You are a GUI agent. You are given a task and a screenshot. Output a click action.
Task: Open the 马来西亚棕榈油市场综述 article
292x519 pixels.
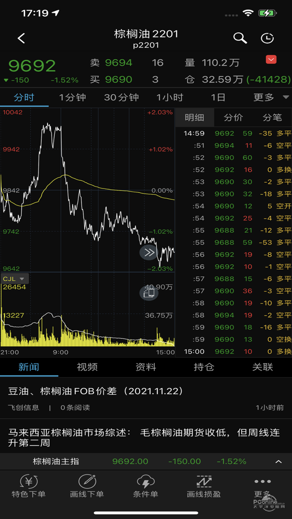pyautogui.click(x=146, y=437)
